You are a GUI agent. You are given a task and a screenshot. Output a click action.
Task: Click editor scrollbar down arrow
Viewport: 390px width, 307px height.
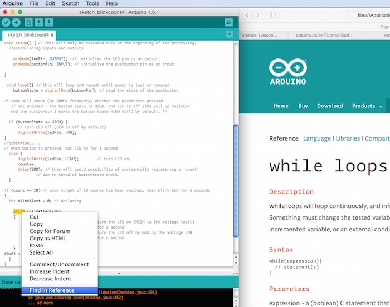(x=236, y=263)
